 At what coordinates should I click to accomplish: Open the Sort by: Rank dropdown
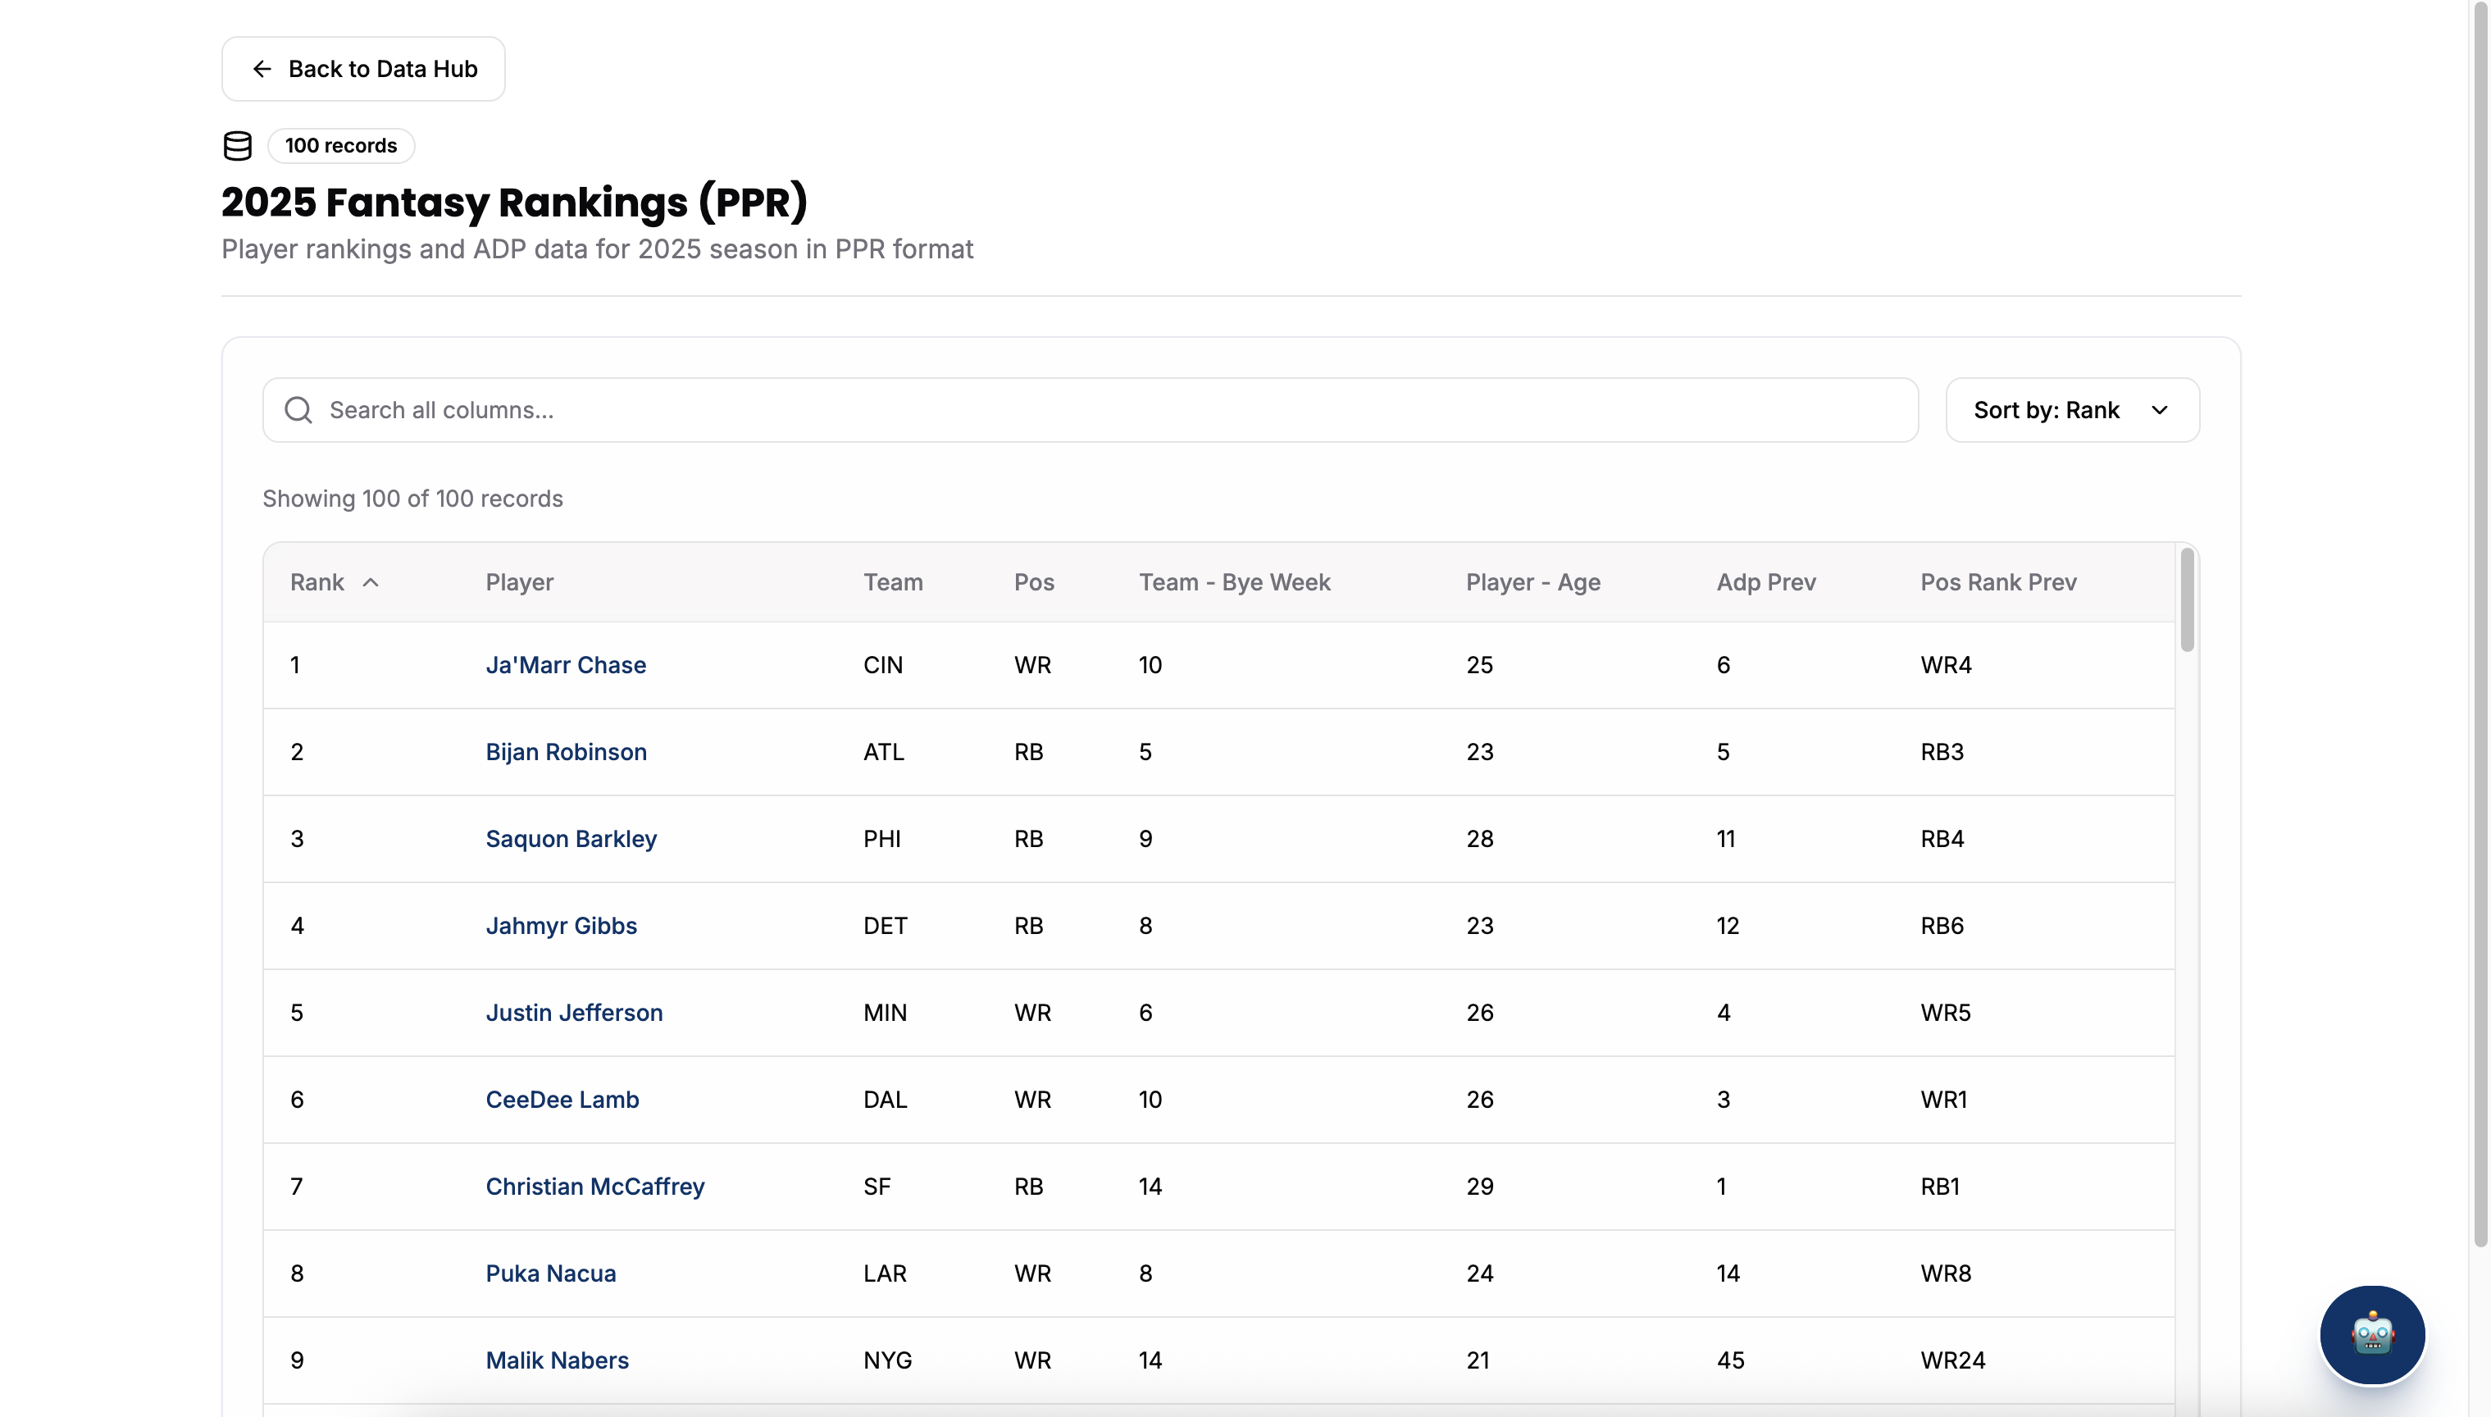(x=2073, y=410)
